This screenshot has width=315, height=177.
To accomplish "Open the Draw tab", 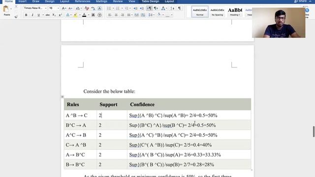I will click(36, 1).
